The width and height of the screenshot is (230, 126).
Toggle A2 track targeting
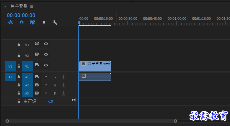click(27, 85)
